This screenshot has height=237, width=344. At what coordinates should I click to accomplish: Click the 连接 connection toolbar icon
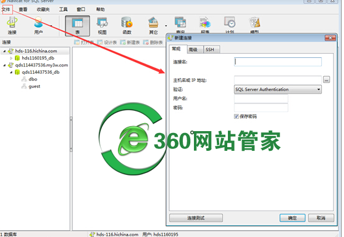[x=12, y=26]
